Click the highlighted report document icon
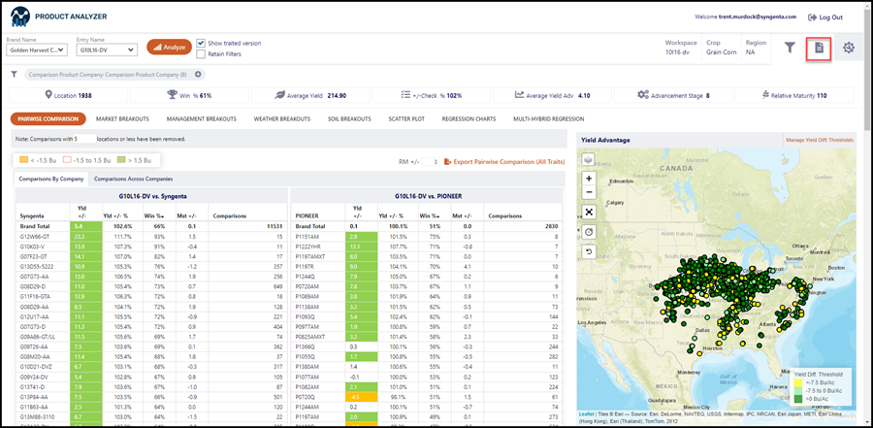The width and height of the screenshot is (873, 428). [819, 49]
